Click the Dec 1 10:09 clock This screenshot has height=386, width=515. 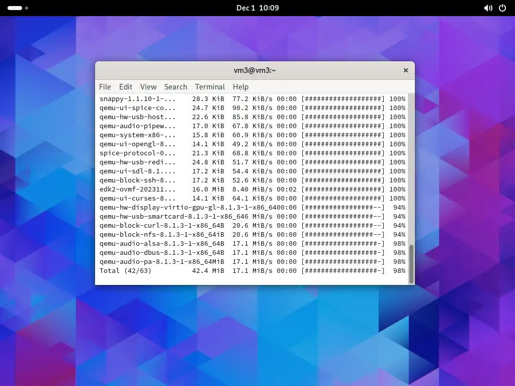[257, 8]
